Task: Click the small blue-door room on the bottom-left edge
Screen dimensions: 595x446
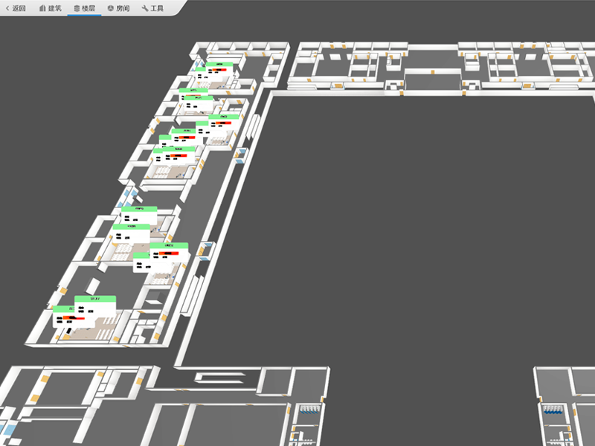Action: tap(7, 430)
